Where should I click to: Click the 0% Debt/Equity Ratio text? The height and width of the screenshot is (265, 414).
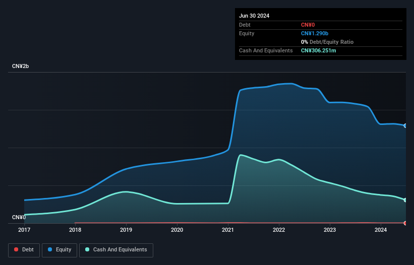tap(327, 42)
